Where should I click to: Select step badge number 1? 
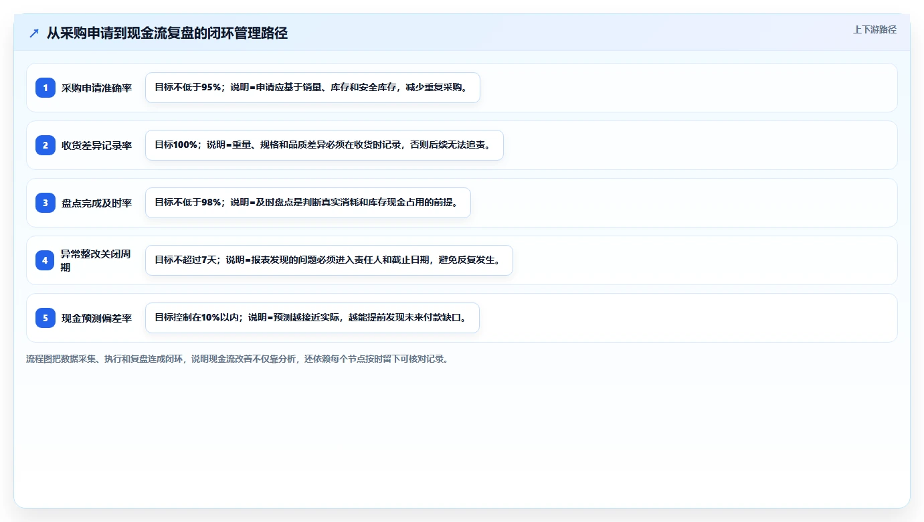(x=45, y=88)
